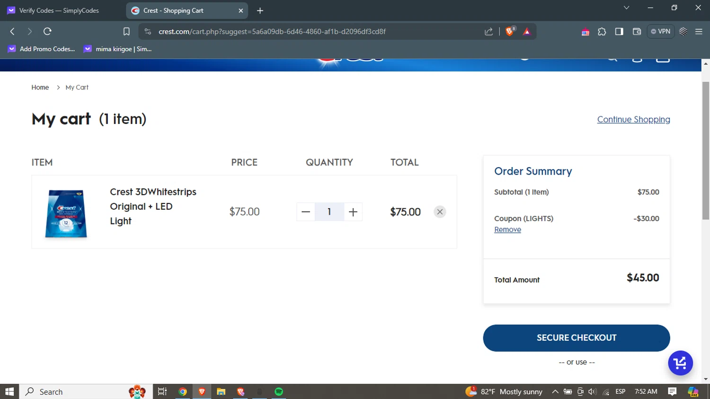Open the Crest 3DWhitestrips product thumbnail
The image size is (710, 399).
[x=66, y=213]
